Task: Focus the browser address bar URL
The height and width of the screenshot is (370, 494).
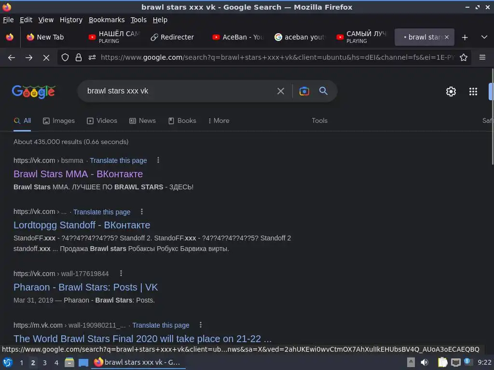Action: click(x=277, y=57)
